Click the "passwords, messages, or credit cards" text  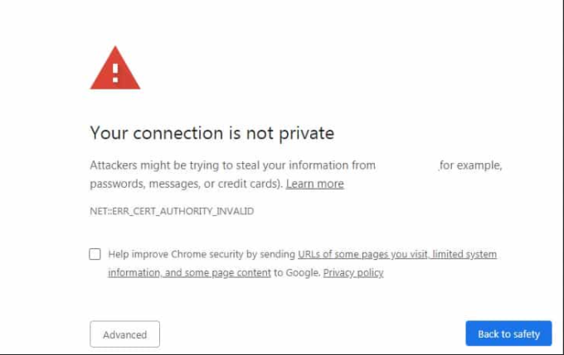click(184, 184)
